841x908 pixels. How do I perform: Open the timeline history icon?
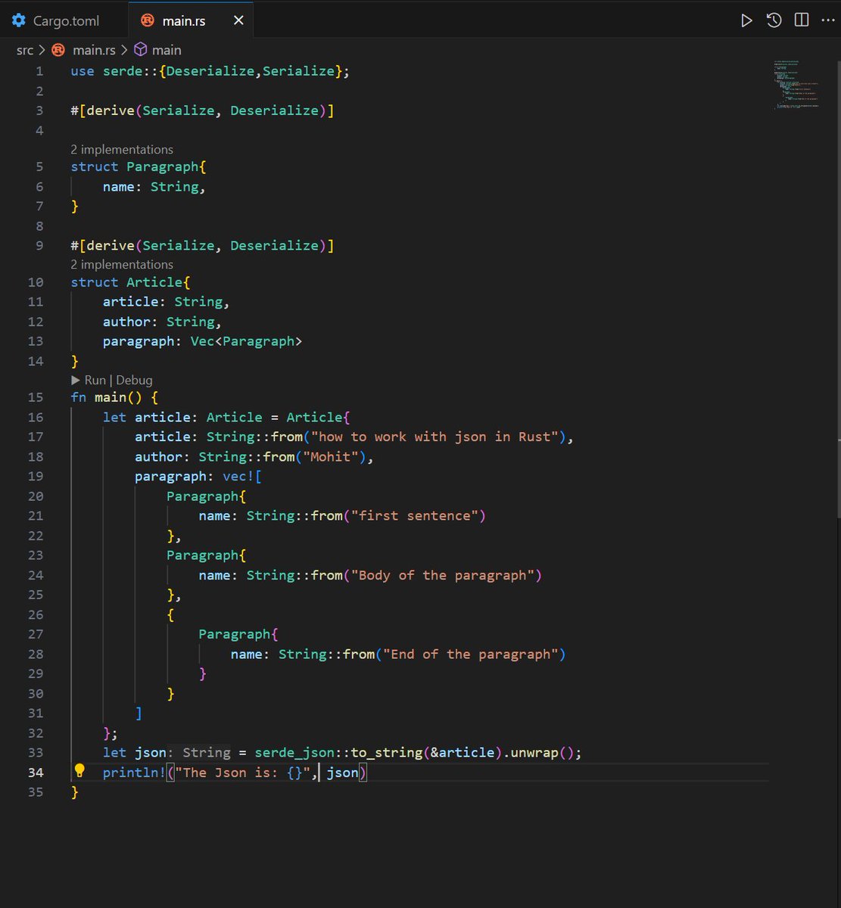[774, 20]
